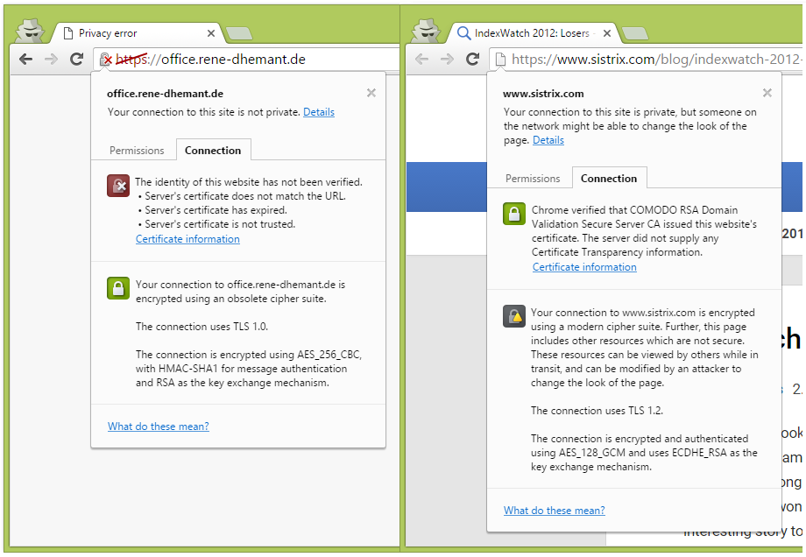The height and width of the screenshot is (557, 806).
Task: Click www.sistrix.com heading in popup
Action: pyautogui.click(x=543, y=94)
